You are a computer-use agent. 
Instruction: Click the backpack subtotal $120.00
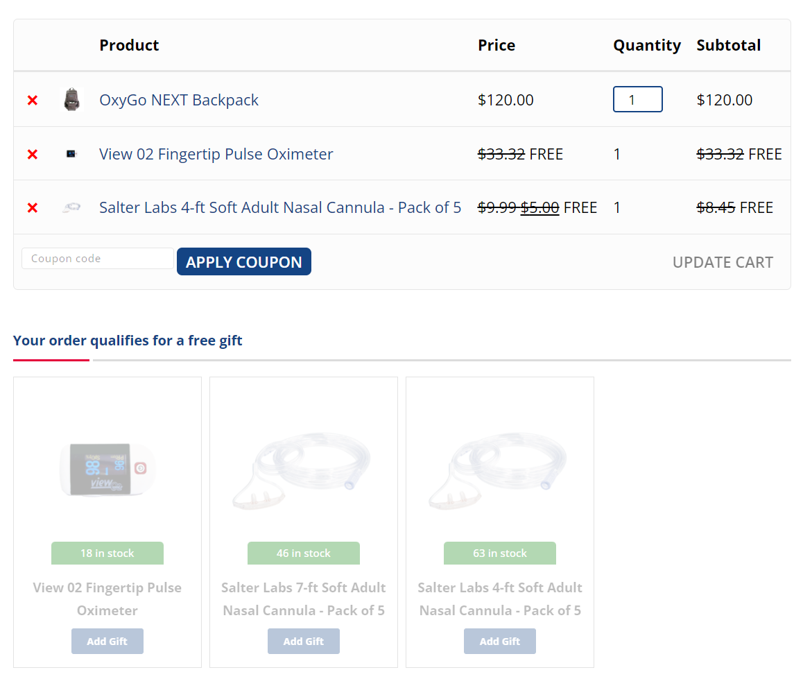pos(724,100)
